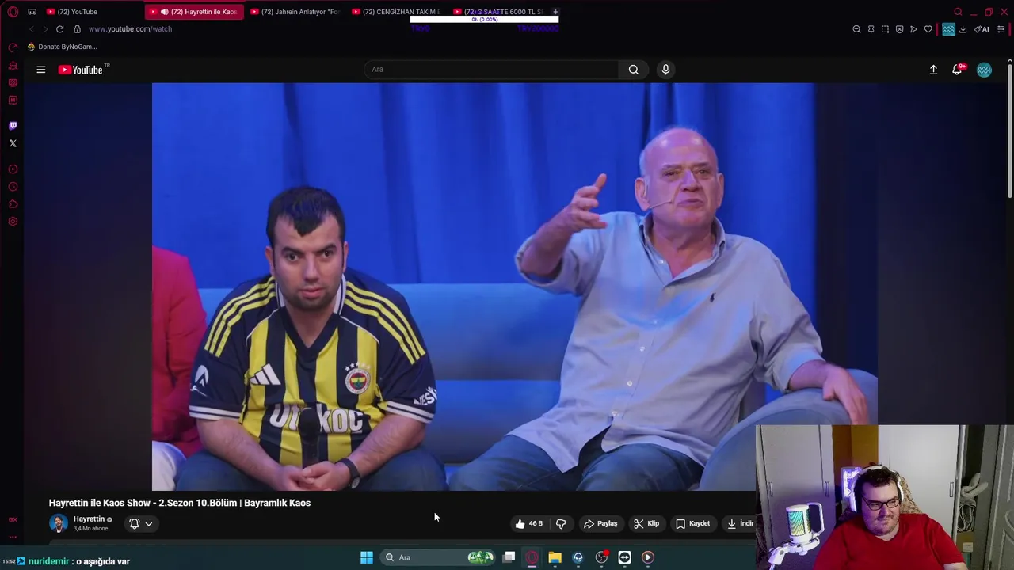
Task: Open the YouTube account avatar menu
Action: (x=984, y=70)
